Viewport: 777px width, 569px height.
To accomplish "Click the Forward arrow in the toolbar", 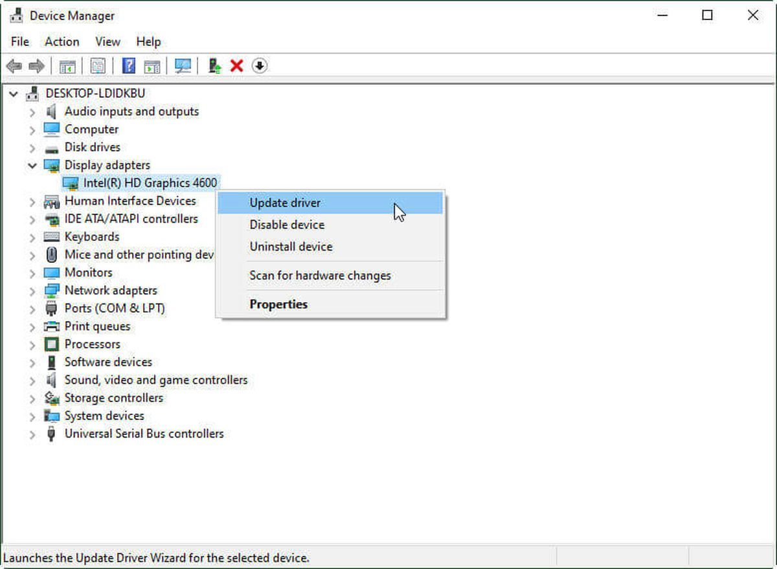I will pyautogui.click(x=36, y=66).
